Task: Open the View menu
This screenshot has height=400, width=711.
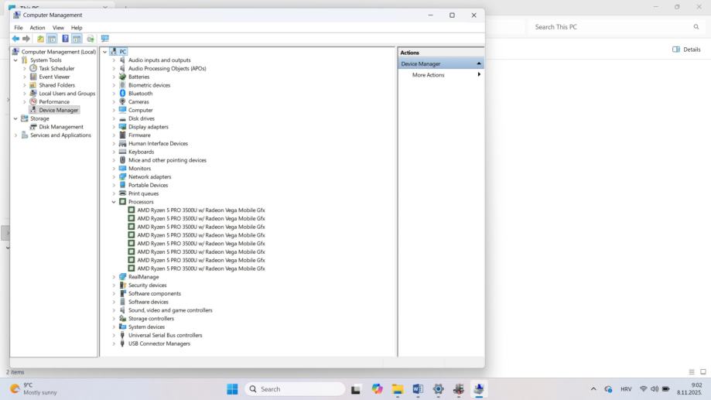Action: pos(58,28)
